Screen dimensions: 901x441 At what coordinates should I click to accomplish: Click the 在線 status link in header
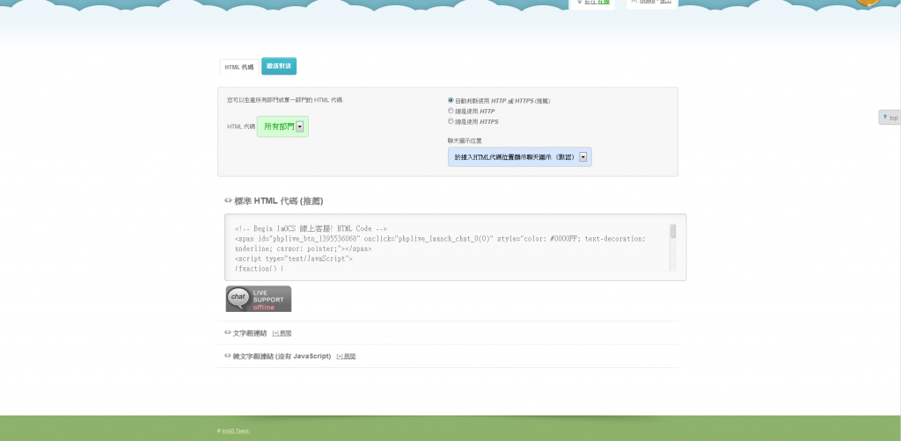click(603, 3)
